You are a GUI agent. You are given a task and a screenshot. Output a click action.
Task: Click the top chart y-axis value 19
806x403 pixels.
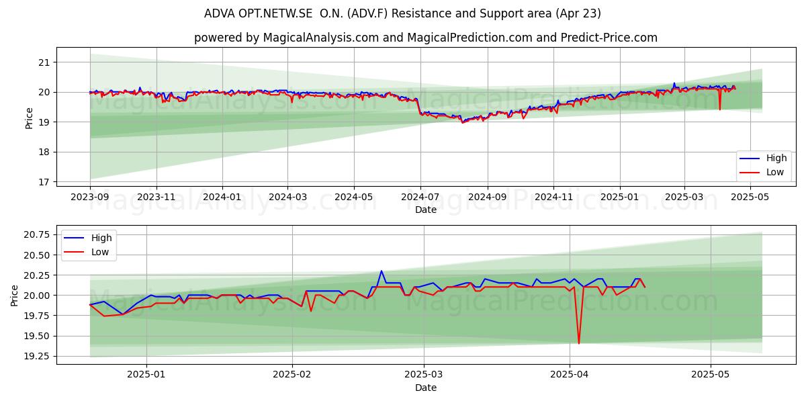[45, 122]
